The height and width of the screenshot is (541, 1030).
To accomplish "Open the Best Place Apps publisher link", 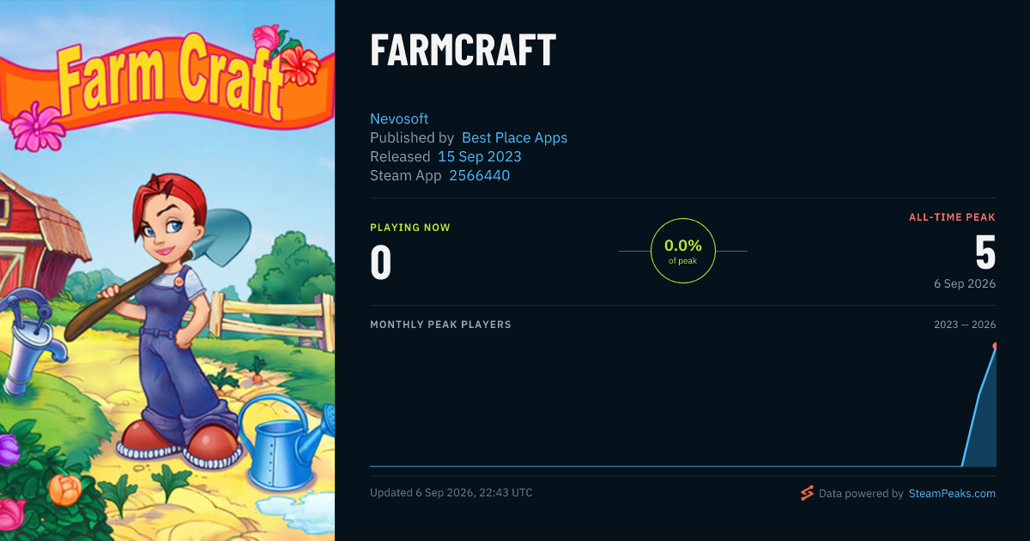I will 514,137.
